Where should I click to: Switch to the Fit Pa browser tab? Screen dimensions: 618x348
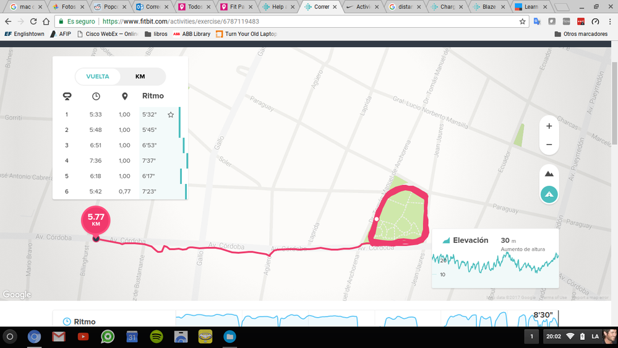point(236,7)
